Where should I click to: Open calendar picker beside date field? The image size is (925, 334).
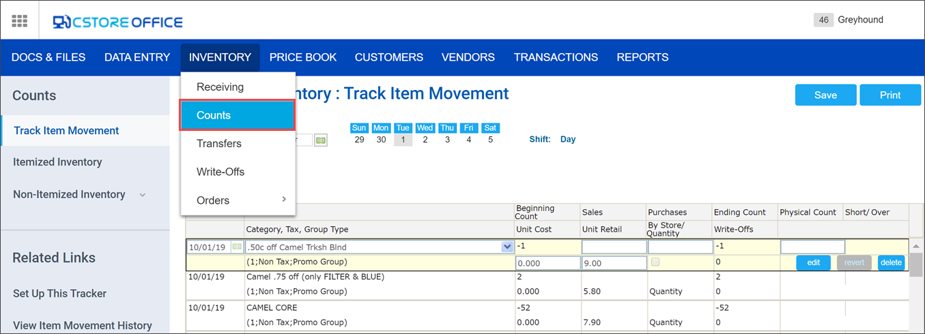(x=320, y=140)
